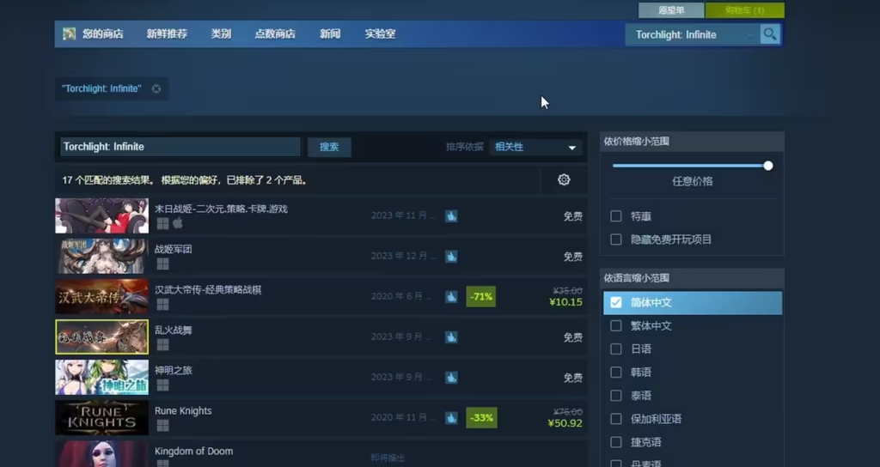The image size is (880, 467).
Task: Click the review thumbs-up icon for 神明之旅
Action: coord(451,378)
